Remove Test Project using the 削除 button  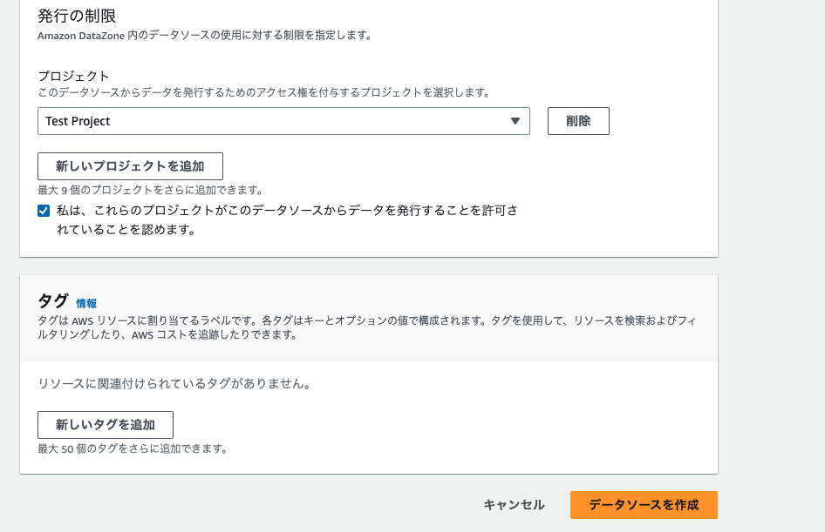click(577, 120)
